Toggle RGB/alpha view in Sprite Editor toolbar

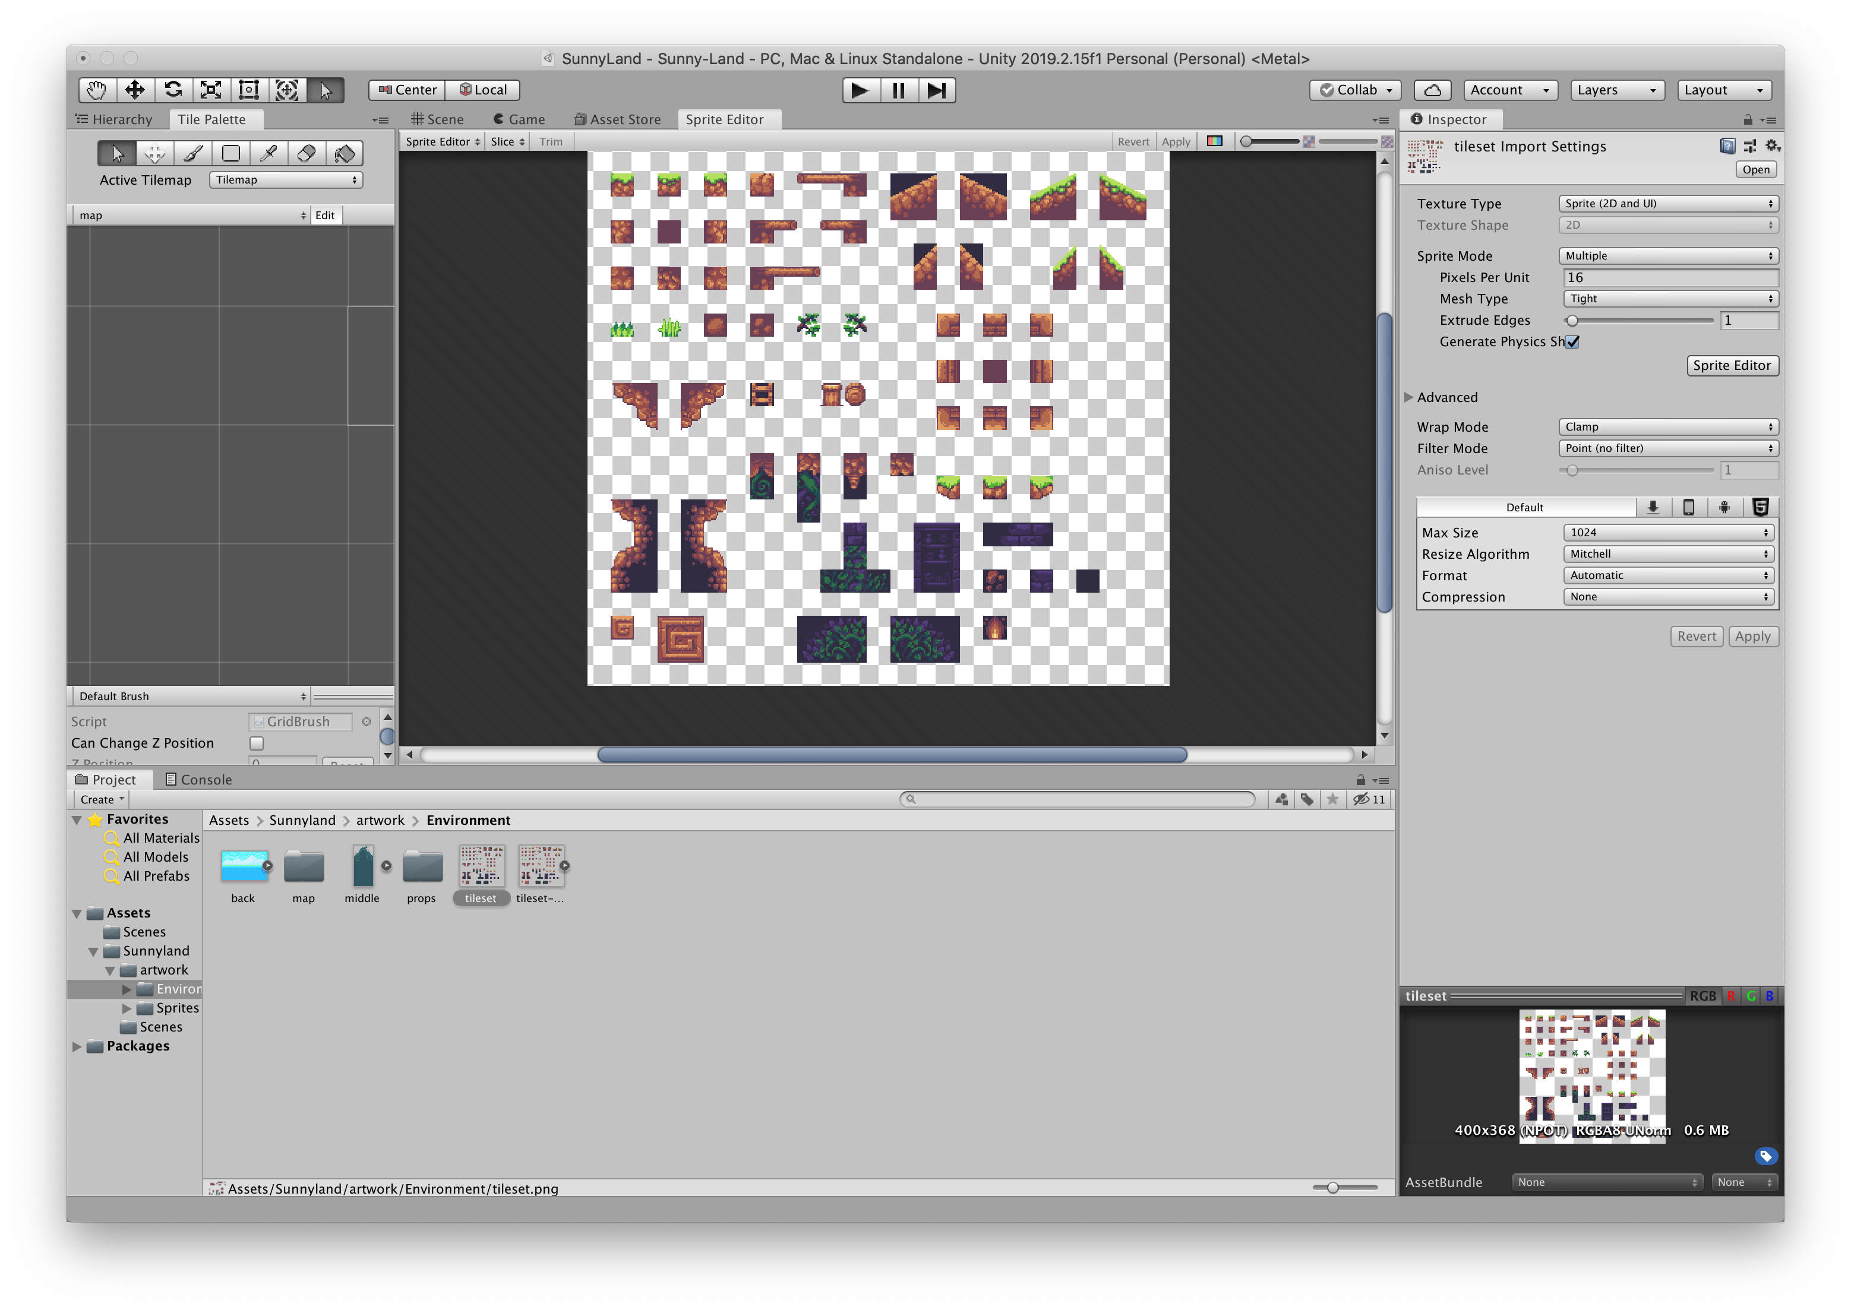[x=1214, y=141]
